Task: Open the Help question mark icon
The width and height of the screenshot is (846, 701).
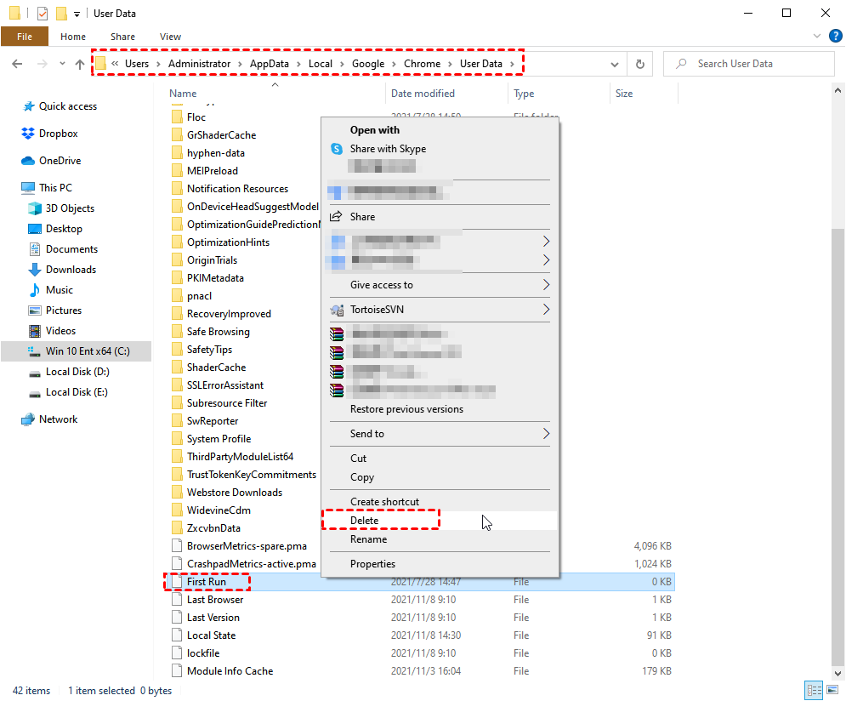Action: pyautogui.click(x=835, y=37)
